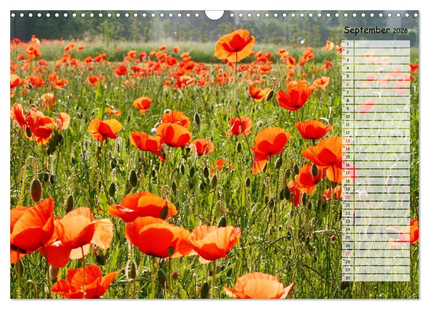Select the day 17 row
This screenshot has width=429, height=309.
[376, 173]
